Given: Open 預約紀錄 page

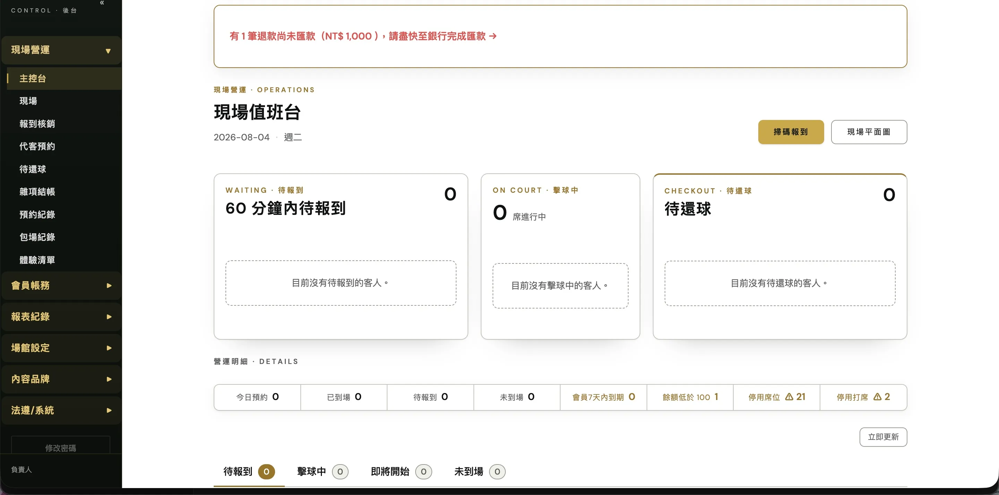Looking at the screenshot, I should [65, 215].
